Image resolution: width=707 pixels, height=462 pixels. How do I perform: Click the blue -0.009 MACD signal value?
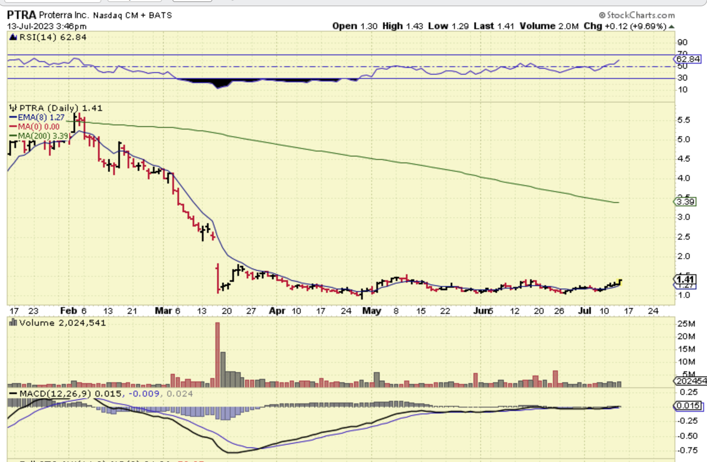coord(144,394)
